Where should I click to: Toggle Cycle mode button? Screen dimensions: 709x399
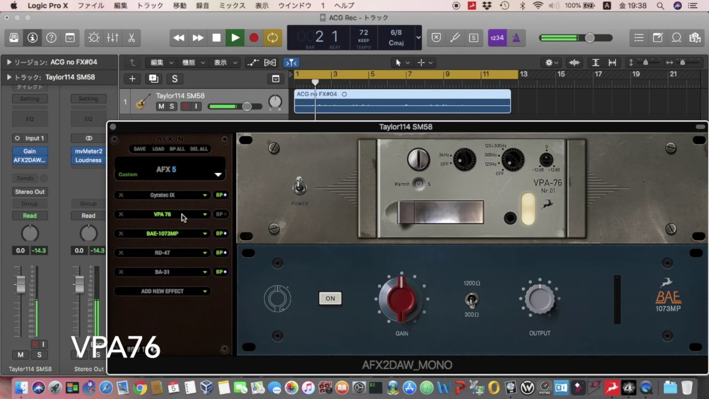[273, 38]
